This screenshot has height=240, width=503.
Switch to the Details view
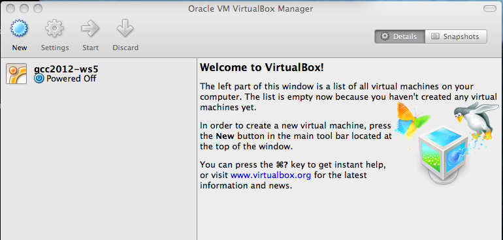[x=400, y=37]
